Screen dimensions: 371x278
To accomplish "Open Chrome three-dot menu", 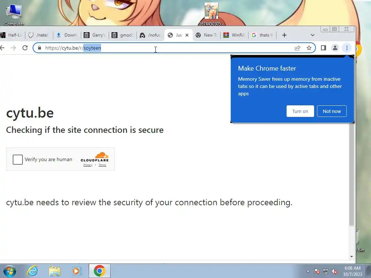I will [347, 48].
